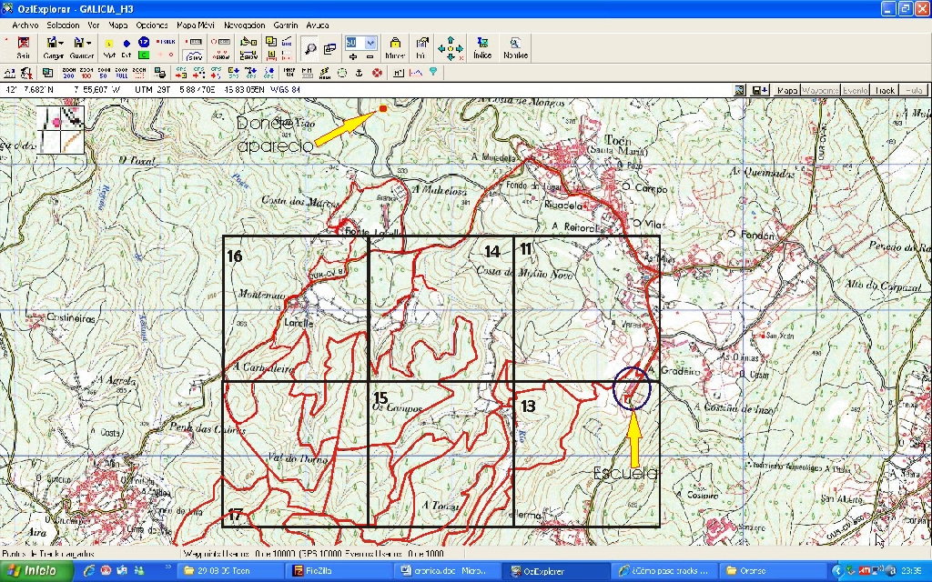
Task: Click the map image icon beside Mapa
Action: click(739, 90)
